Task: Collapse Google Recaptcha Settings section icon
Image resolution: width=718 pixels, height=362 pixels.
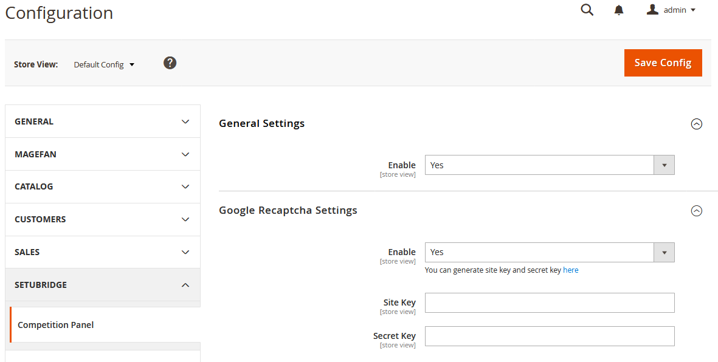Action: tap(697, 211)
